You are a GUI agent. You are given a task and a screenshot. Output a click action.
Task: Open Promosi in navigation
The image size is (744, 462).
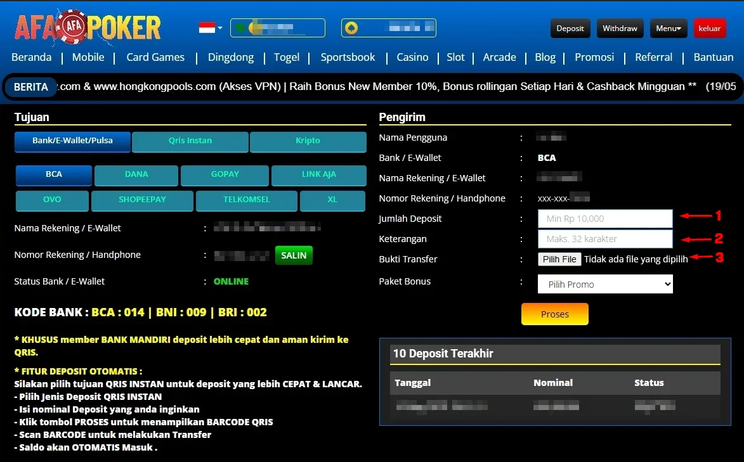coord(594,58)
